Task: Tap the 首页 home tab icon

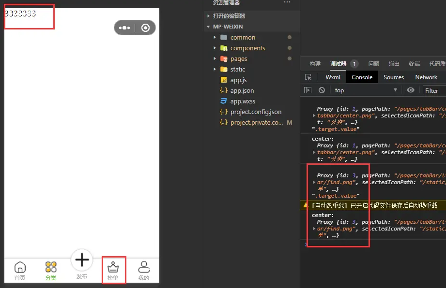Action: tap(20, 267)
